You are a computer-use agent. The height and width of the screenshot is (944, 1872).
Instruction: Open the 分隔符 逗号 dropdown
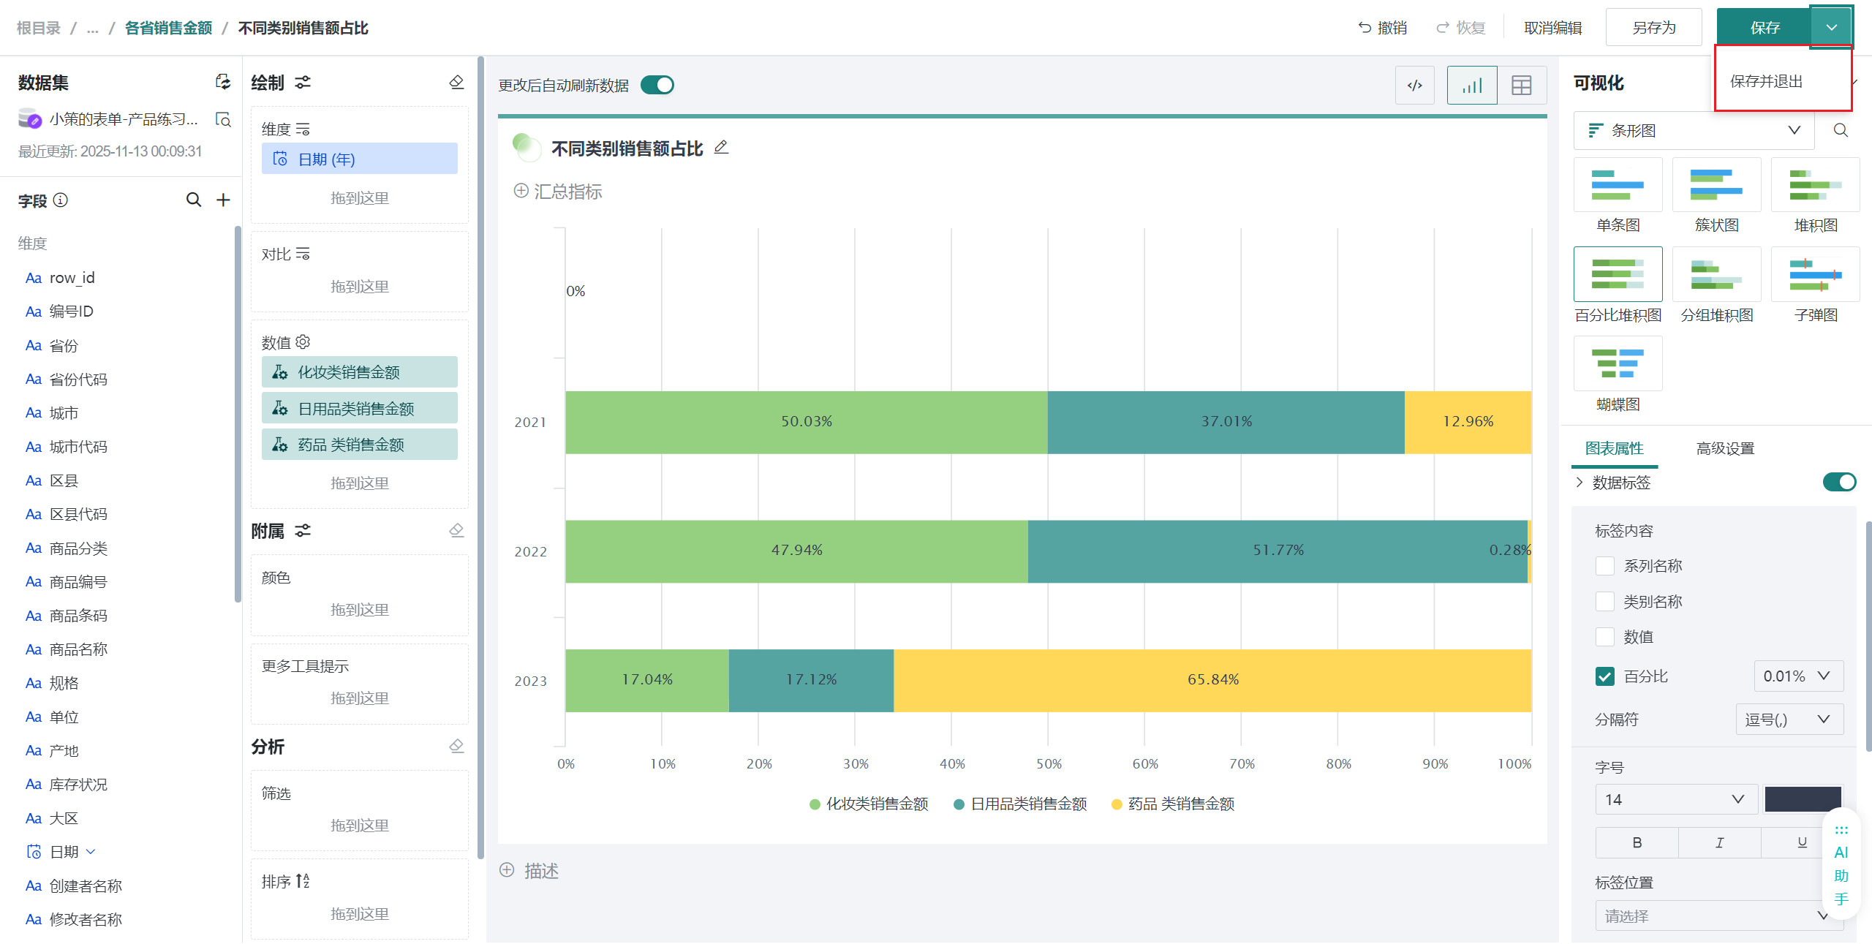click(1789, 720)
